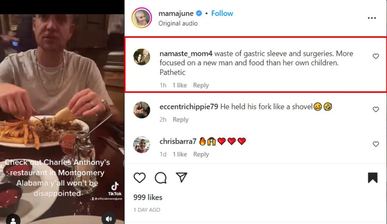Open the Original audio page

click(178, 23)
